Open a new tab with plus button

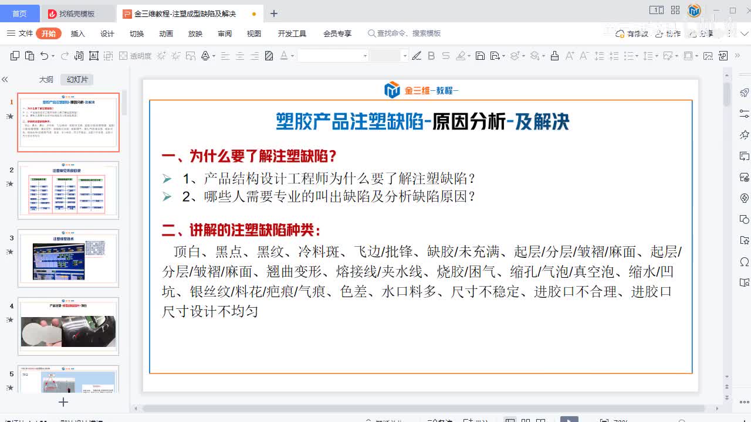(273, 13)
